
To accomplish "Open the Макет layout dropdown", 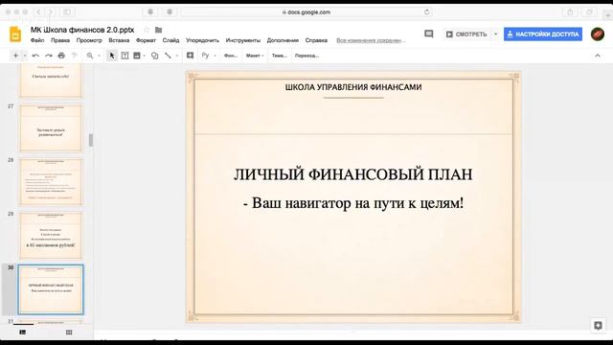I will pos(255,56).
